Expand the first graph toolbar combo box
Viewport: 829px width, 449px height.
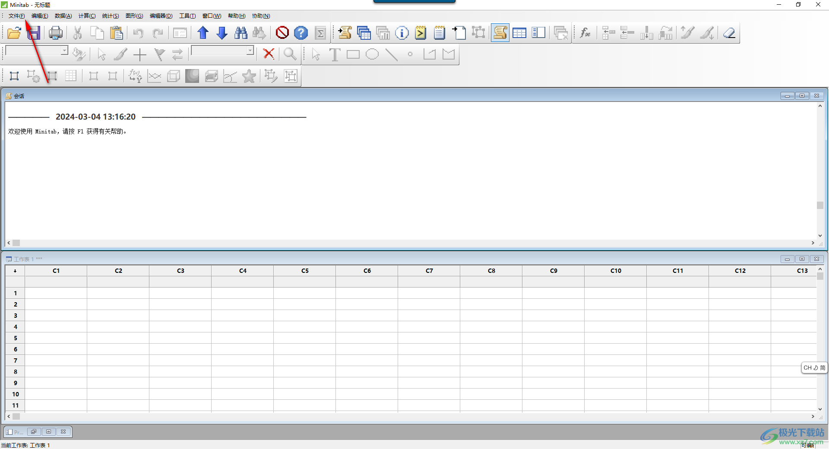pos(64,51)
